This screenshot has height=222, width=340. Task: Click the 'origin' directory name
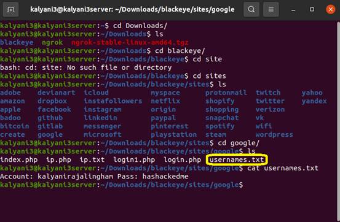(x=164, y=110)
